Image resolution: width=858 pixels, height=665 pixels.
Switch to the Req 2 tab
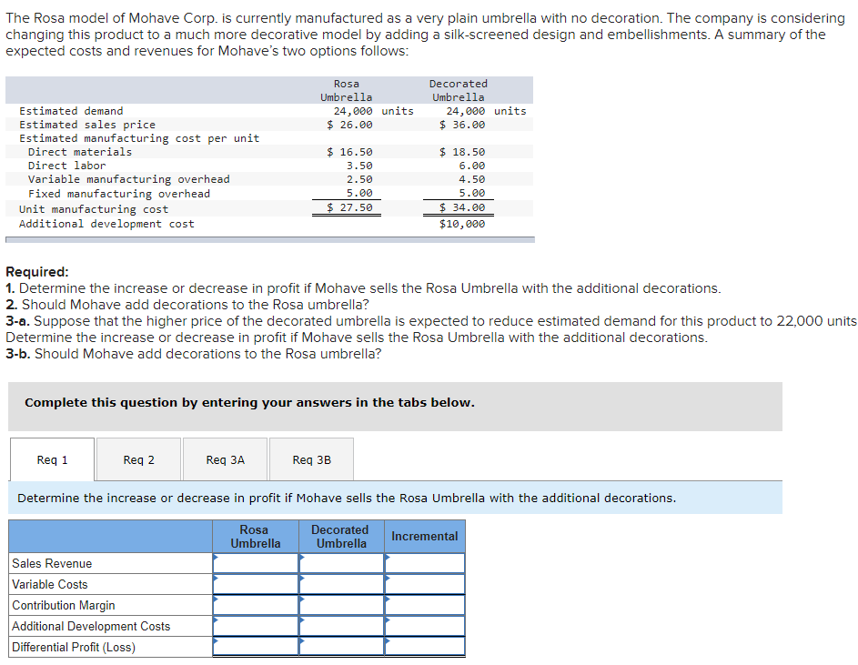click(x=138, y=459)
